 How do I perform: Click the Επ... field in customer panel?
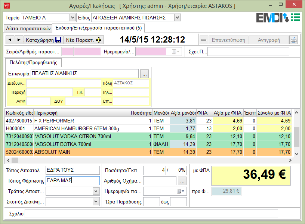[131, 101]
